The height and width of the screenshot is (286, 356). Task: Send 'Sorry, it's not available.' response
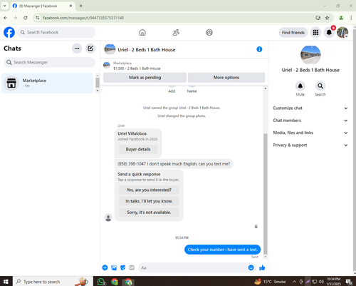click(149, 213)
